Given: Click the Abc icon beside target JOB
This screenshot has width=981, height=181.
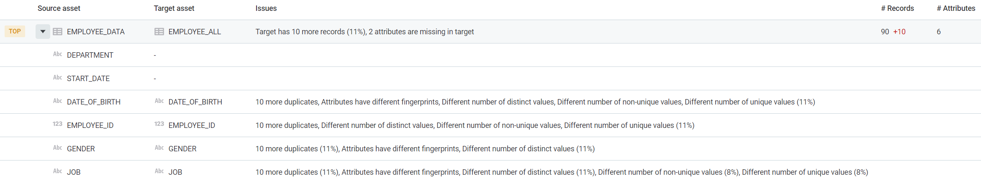Looking at the screenshot, I should [159, 171].
